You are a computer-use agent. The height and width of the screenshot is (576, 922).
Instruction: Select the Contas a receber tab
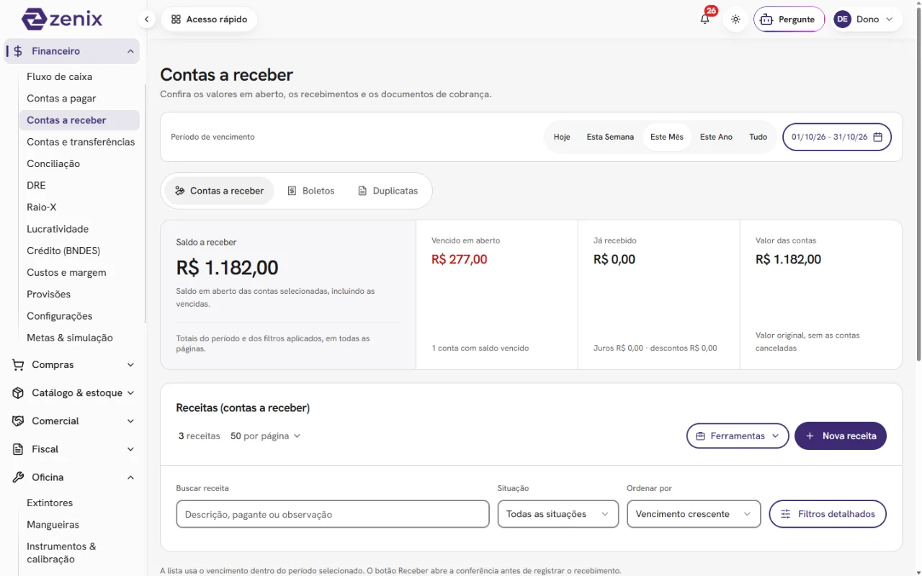coord(219,191)
